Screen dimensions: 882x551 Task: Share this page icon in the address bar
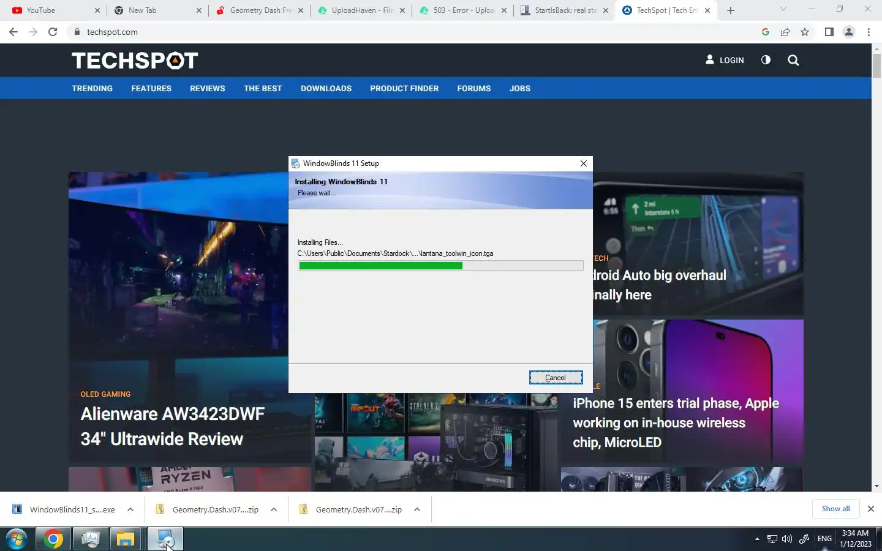785,32
